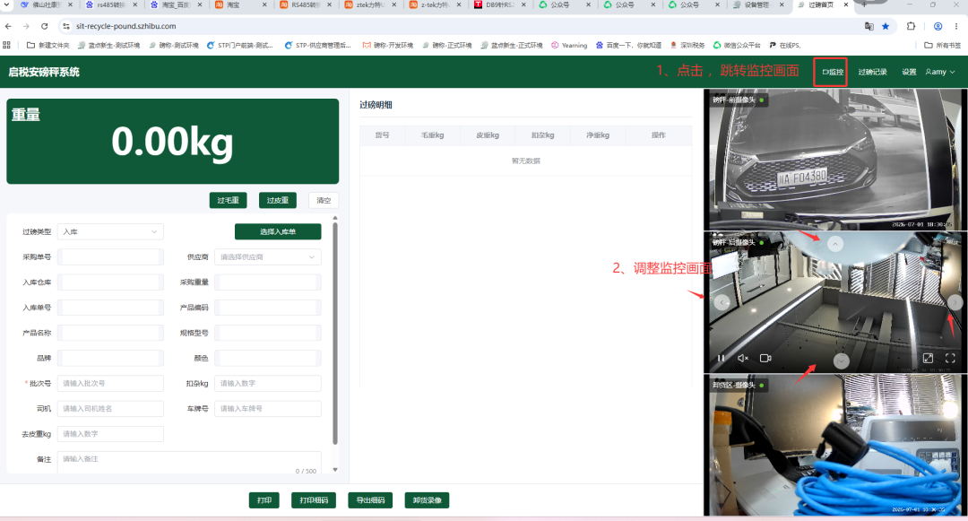Viewport: 968px width, 521px height.
Task: Click the 过皮重 tare weight button
Action: [278, 200]
